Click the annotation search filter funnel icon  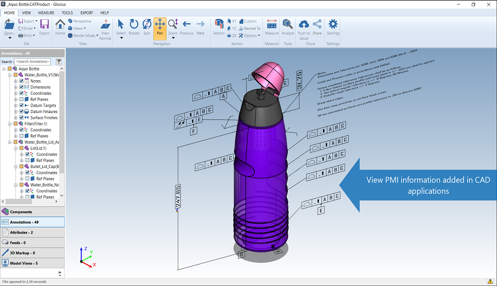point(59,61)
